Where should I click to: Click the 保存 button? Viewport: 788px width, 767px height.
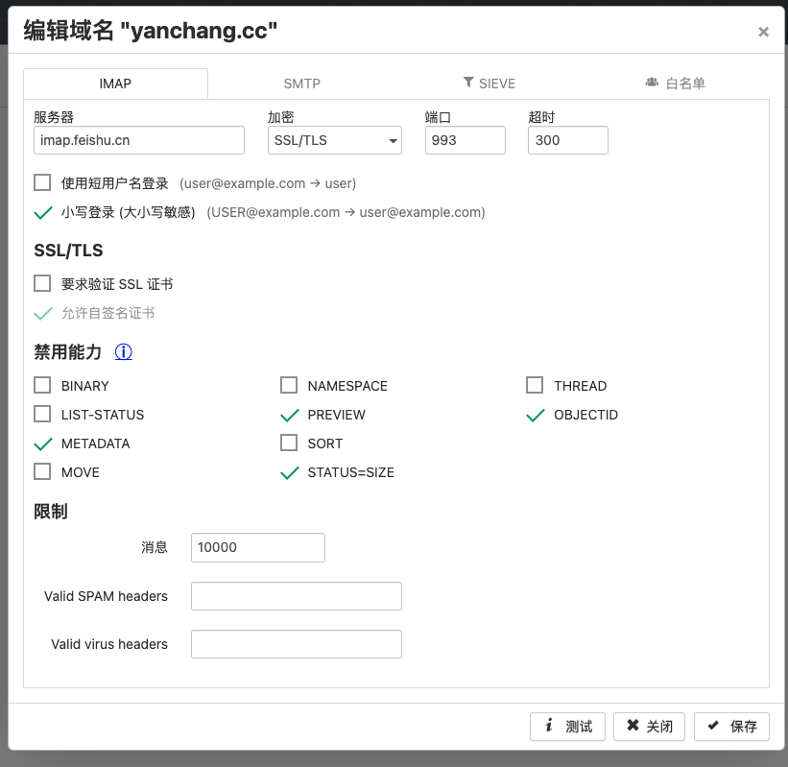[x=731, y=726]
